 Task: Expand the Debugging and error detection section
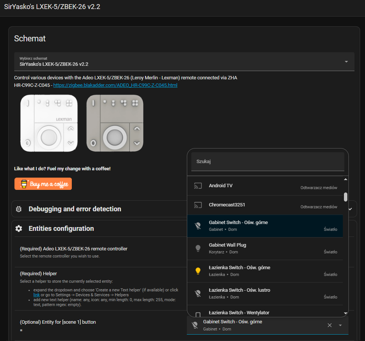pyautogui.click(x=350, y=209)
